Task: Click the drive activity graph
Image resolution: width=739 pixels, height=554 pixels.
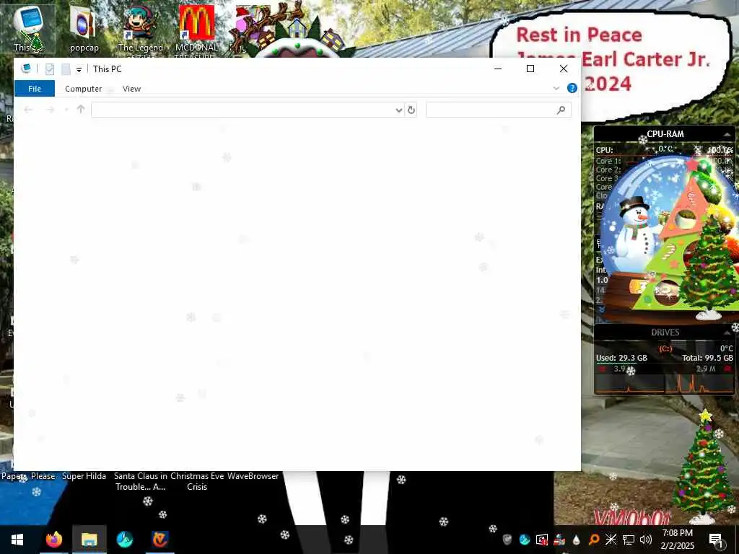Action: tap(665, 384)
